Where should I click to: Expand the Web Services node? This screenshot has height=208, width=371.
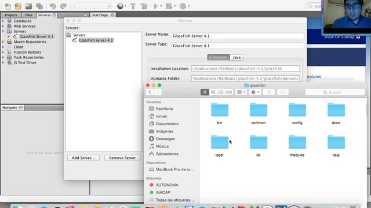[x=3, y=26]
